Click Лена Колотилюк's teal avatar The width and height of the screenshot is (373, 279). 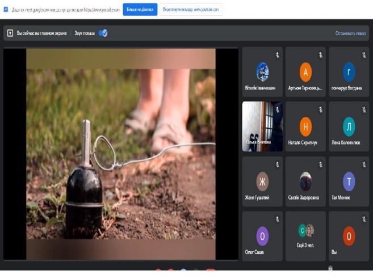tap(349, 126)
